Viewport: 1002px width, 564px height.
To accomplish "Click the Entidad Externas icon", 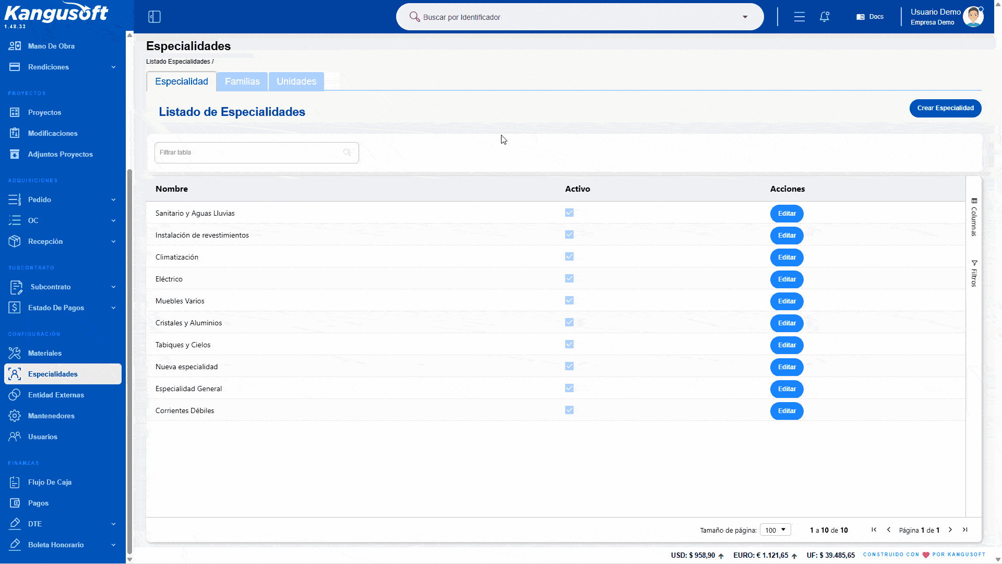I will tap(15, 395).
